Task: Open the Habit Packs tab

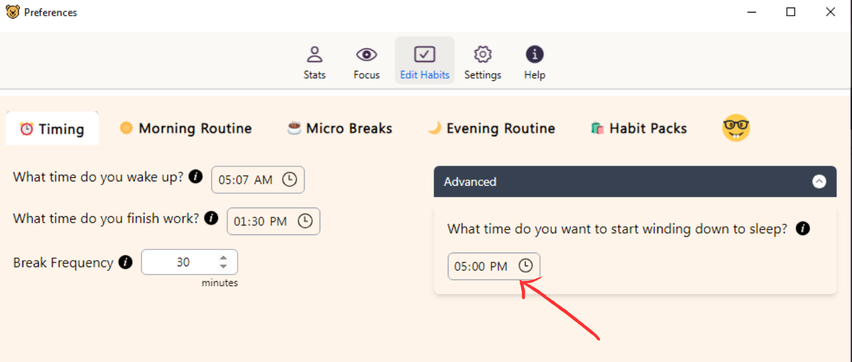Action: pyautogui.click(x=639, y=129)
